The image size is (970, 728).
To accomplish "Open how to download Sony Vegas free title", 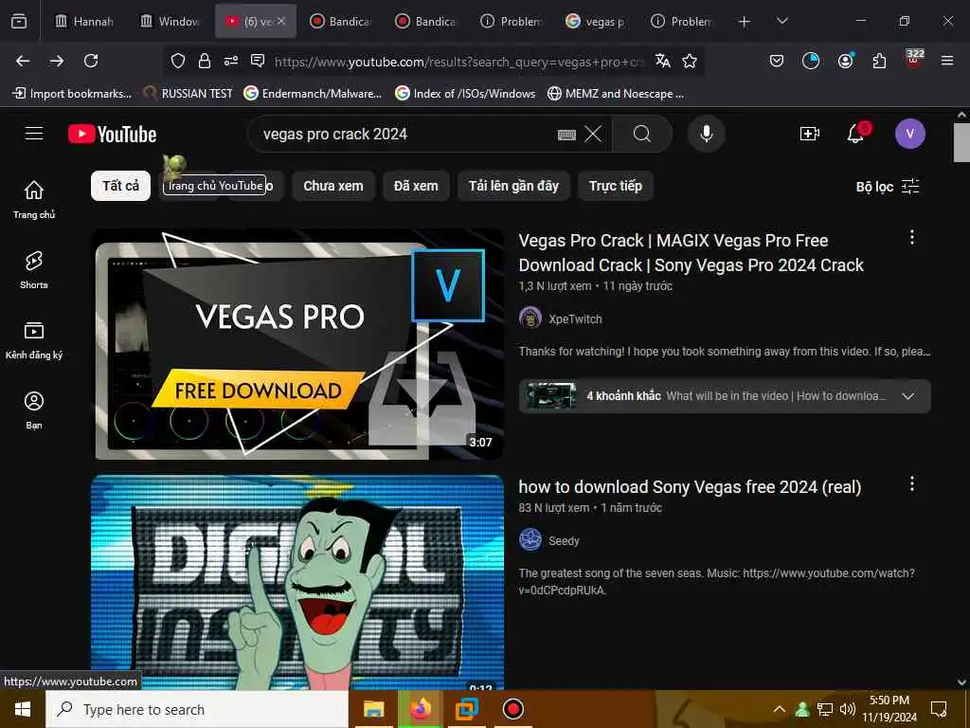I will [690, 487].
